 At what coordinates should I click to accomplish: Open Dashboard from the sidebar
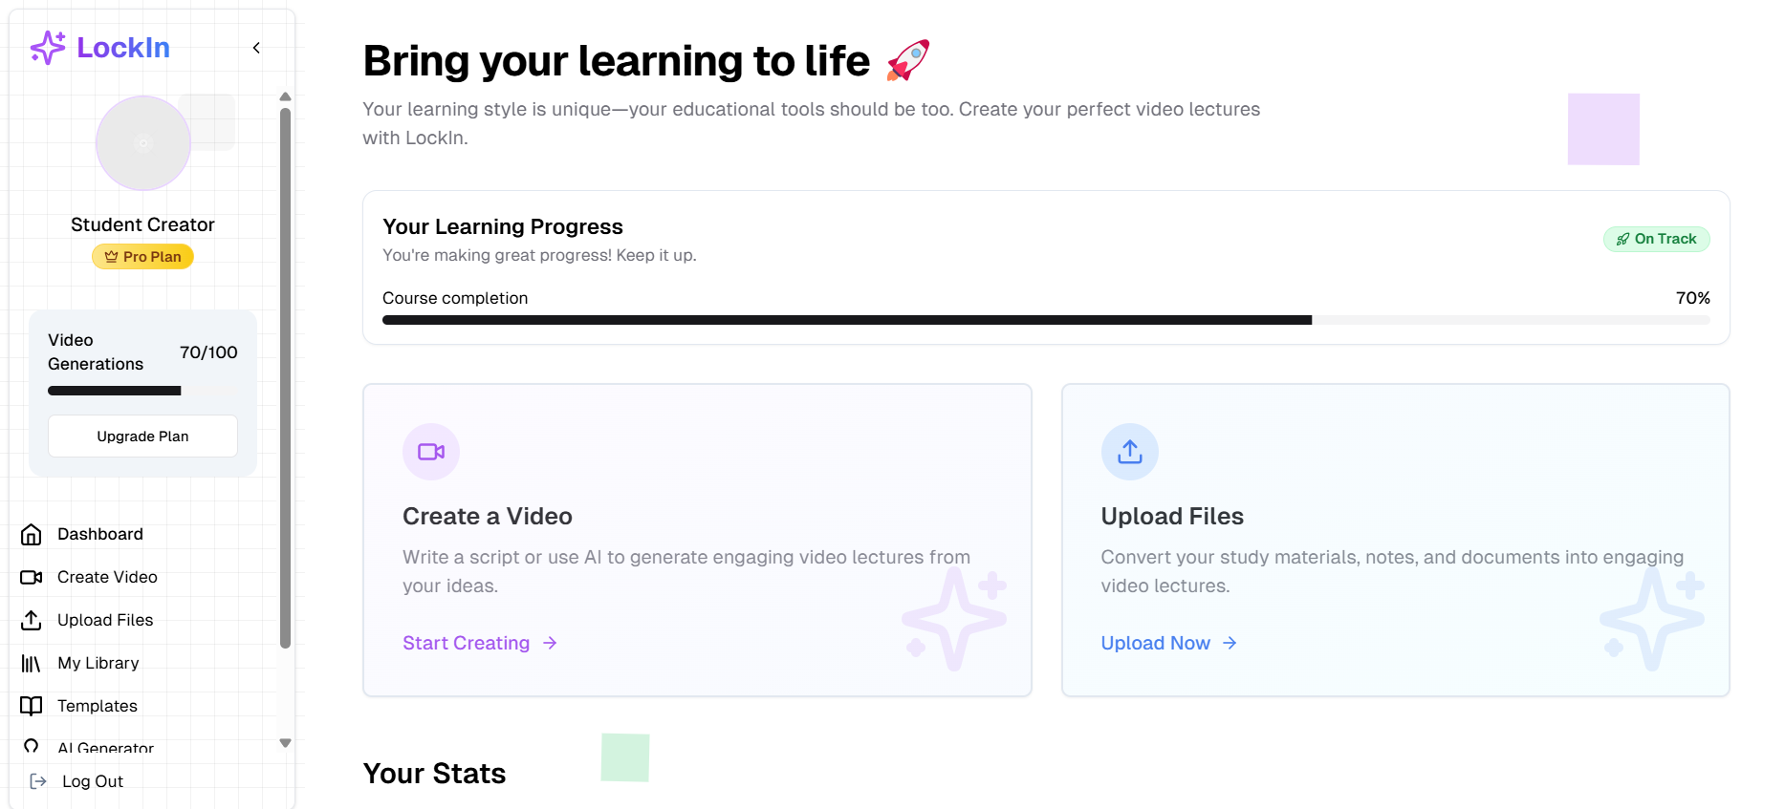(x=99, y=534)
